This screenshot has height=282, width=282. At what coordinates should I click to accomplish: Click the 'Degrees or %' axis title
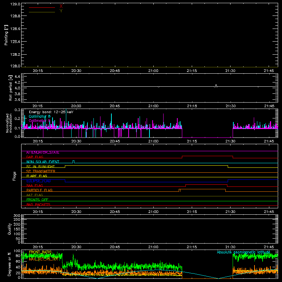(x=10, y=264)
